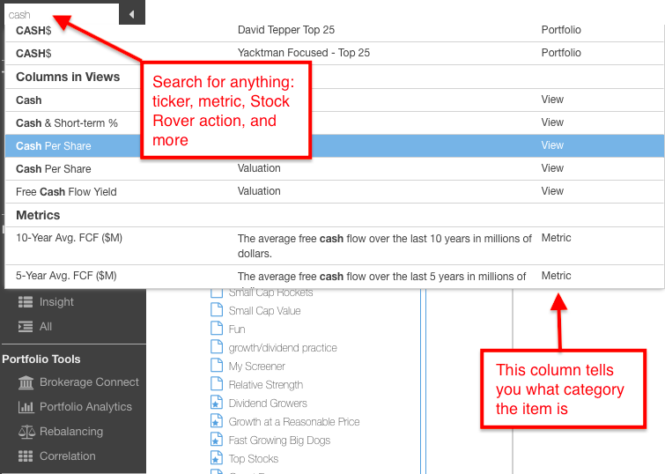Open the All list icon in sidebar
Viewport: 665px width, 474px height.
tap(26, 326)
